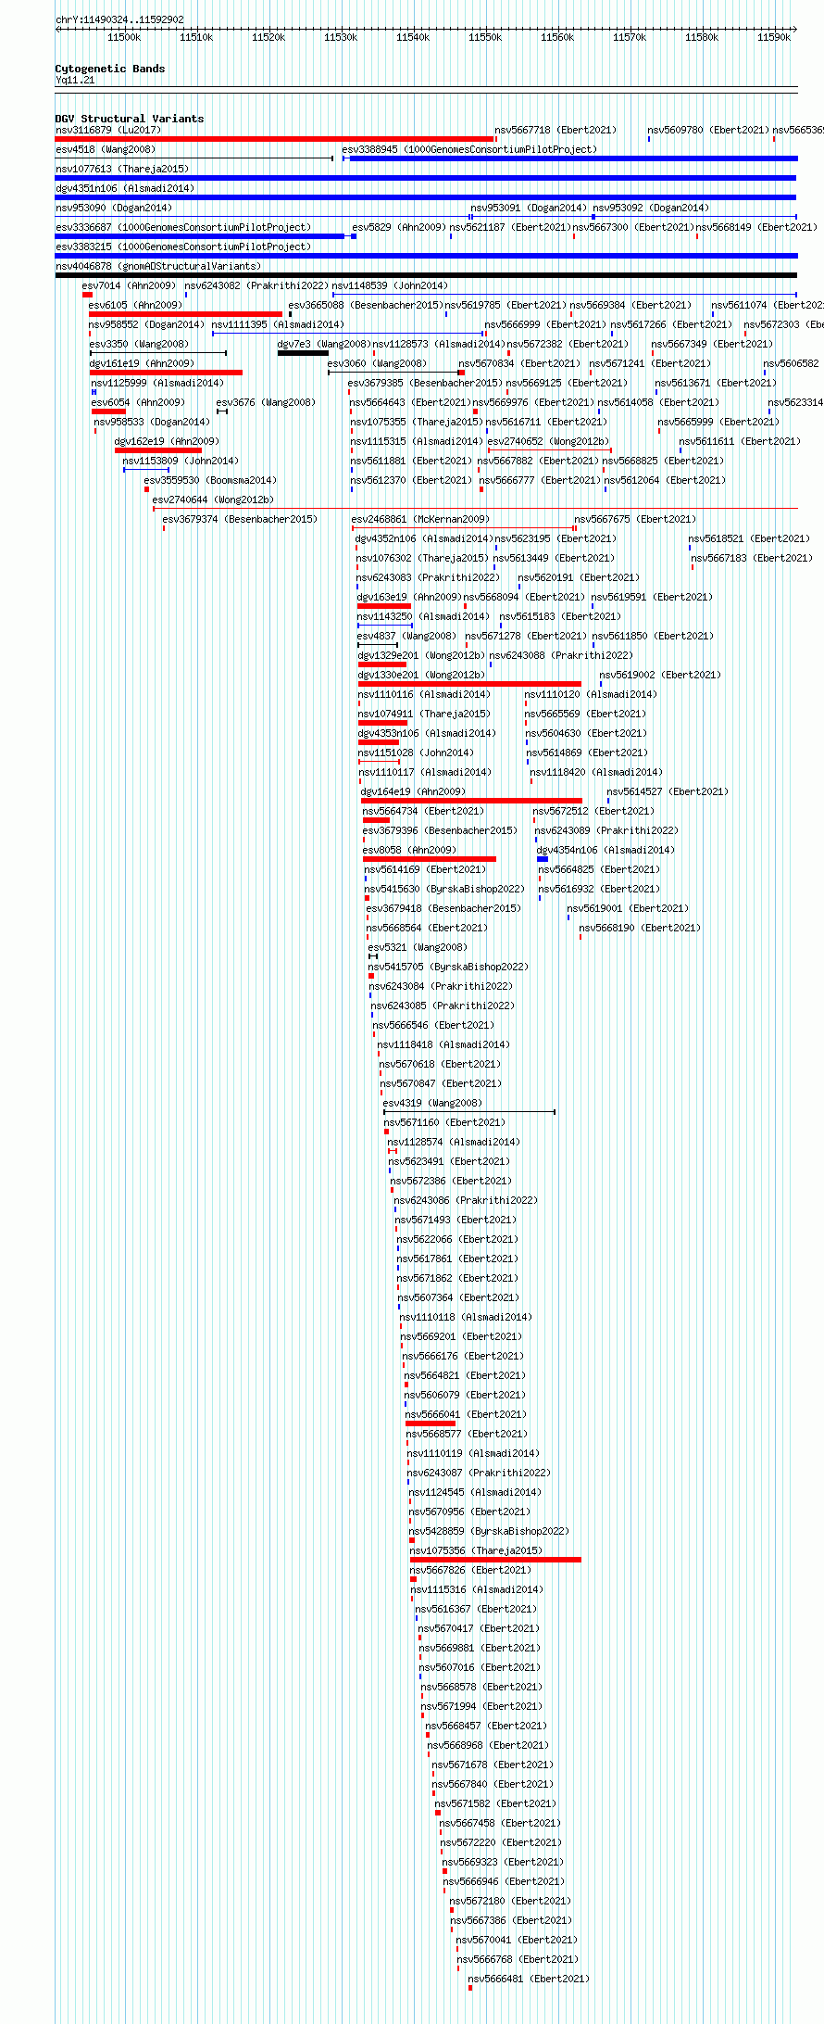
Task: Select the esv4319 (Wang2008) label
Action: pos(432,1103)
